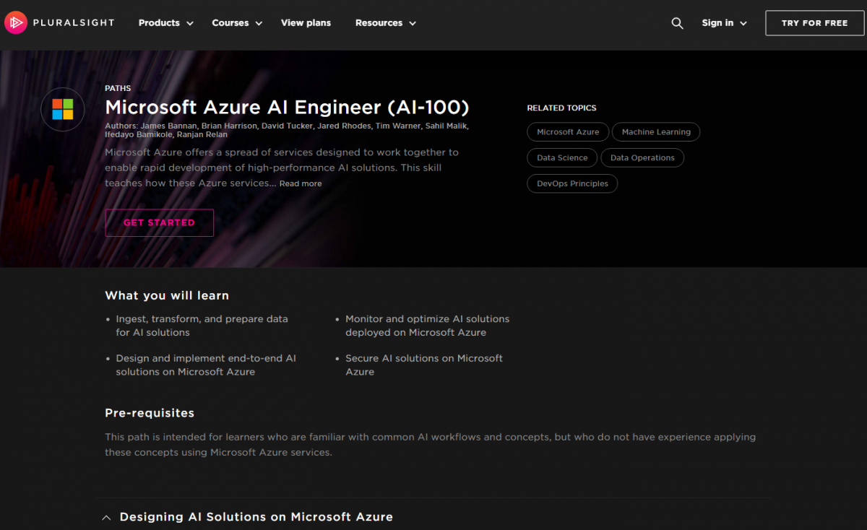Viewport: 867px width, 530px height.
Task: Open the search tool
Action: (x=677, y=22)
